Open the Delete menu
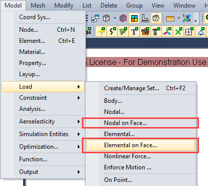Viewport: 208px width, 186px height. pos(109,6)
